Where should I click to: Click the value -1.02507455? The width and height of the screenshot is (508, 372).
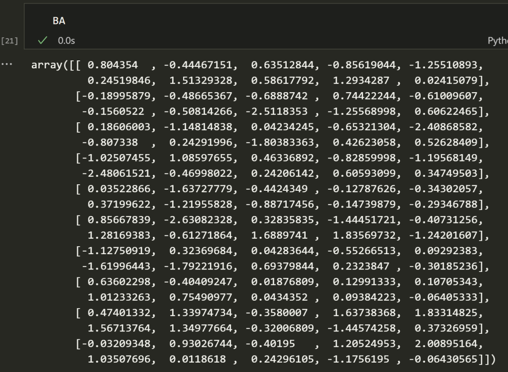click(x=116, y=158)
